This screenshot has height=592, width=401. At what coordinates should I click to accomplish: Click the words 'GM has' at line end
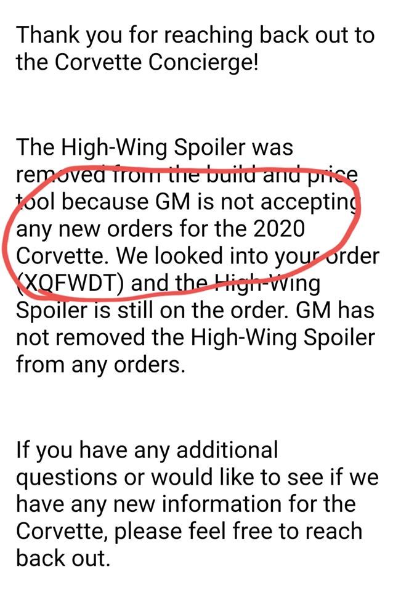335,310
